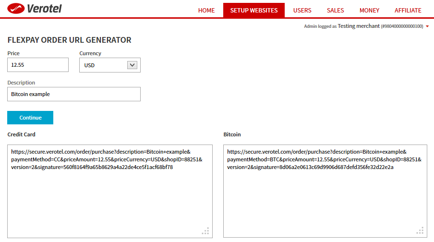The height and width of the screenshot is (242, 434).
Task: Click inside the Bitcoin URL textarea
Action: point(325,191)
